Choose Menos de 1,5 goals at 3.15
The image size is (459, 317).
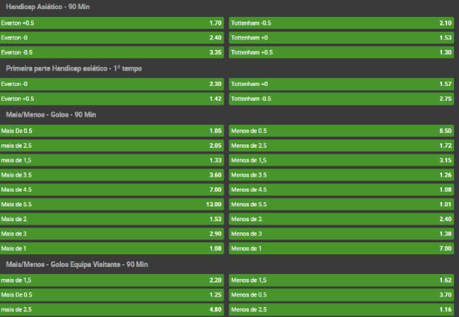point(341,160)
